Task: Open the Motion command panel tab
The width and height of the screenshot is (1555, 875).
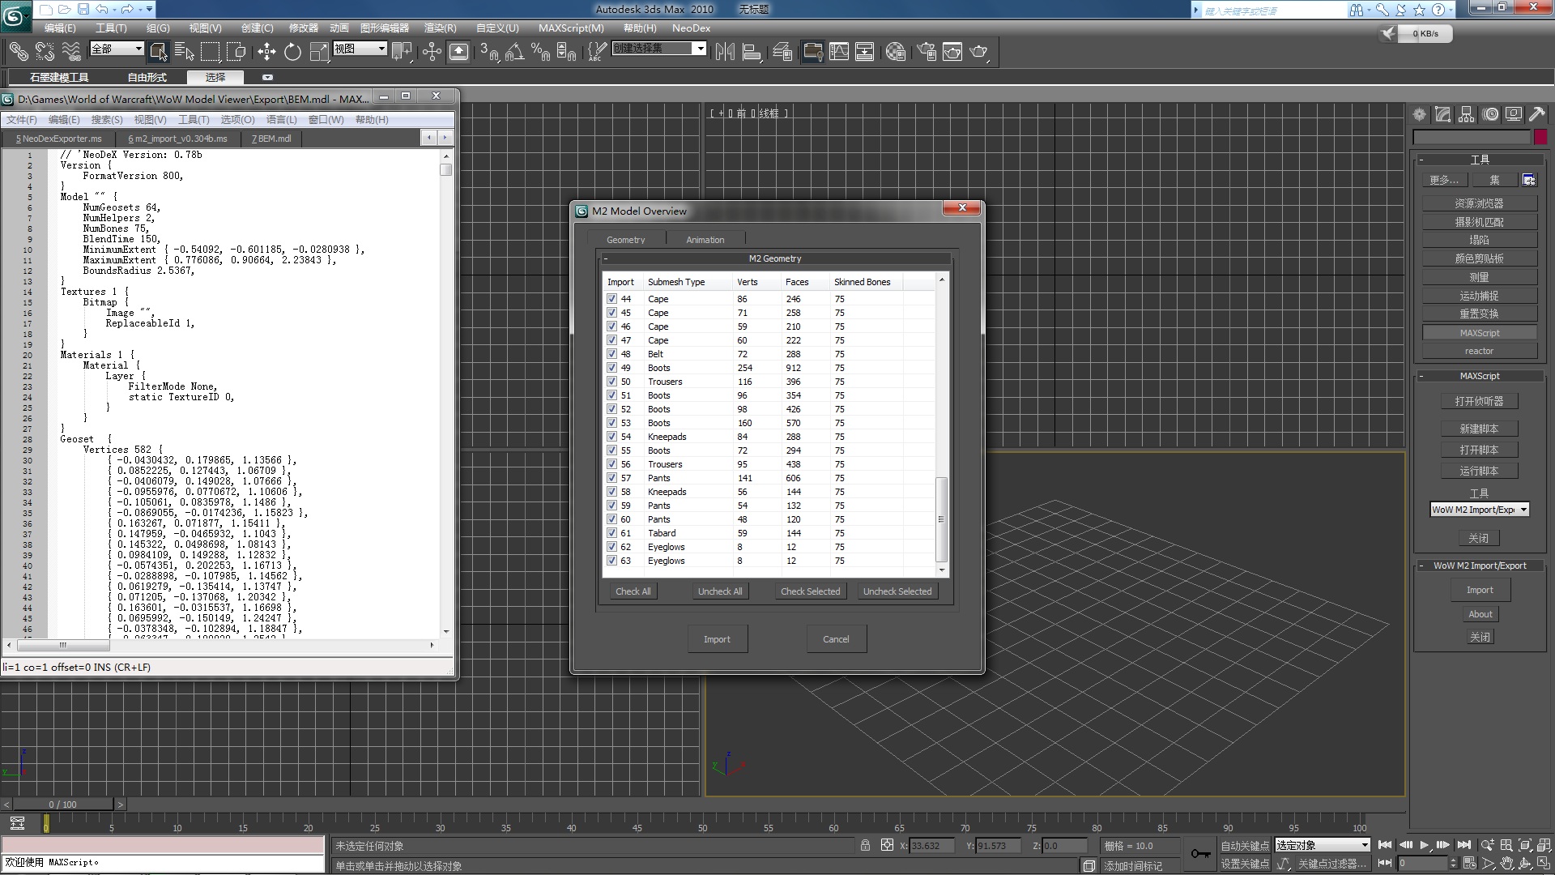Action: click(x=1491, y=115)
